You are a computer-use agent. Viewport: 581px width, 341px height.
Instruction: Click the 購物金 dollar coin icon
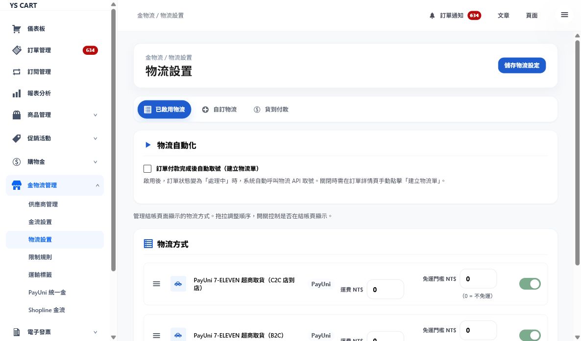click(x=17, y=162)
